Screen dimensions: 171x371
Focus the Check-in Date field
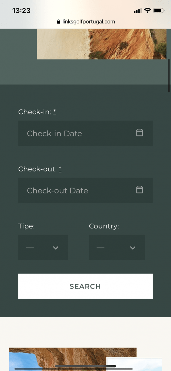(85, 133)
